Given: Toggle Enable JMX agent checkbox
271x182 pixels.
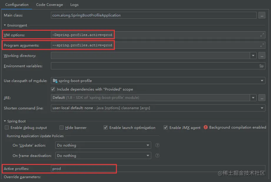Looking at the screenshot, I should [166, 127].
